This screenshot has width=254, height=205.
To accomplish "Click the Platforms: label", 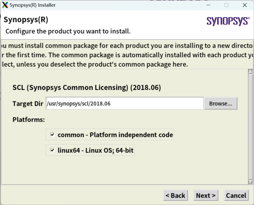I will pos(29,120).
